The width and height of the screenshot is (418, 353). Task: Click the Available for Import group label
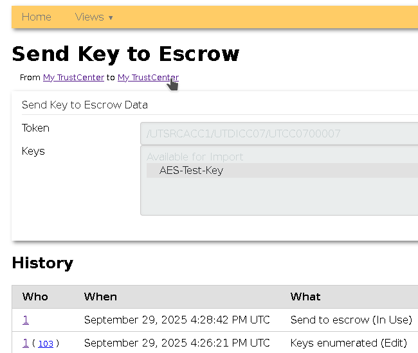coord(195,157)
